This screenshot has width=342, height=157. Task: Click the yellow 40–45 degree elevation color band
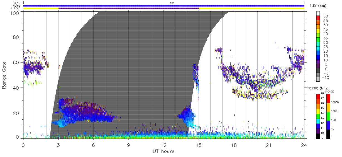pos(319,31)
